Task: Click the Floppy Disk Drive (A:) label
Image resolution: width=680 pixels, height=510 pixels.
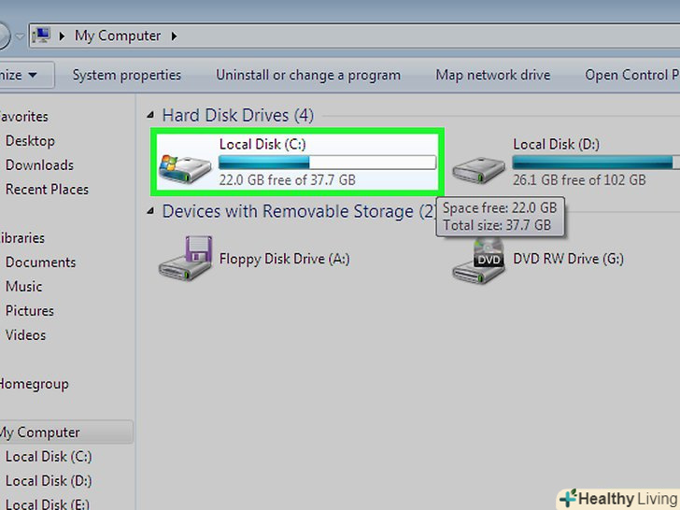Action: [285, 259]
